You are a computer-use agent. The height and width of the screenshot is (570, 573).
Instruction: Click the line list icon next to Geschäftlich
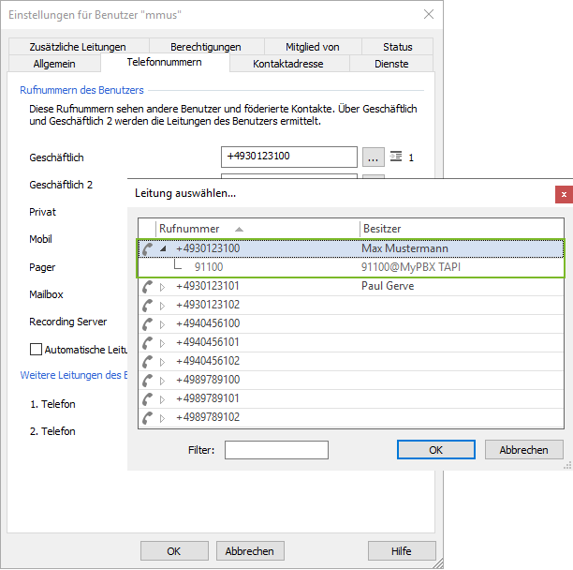[395, 157]
